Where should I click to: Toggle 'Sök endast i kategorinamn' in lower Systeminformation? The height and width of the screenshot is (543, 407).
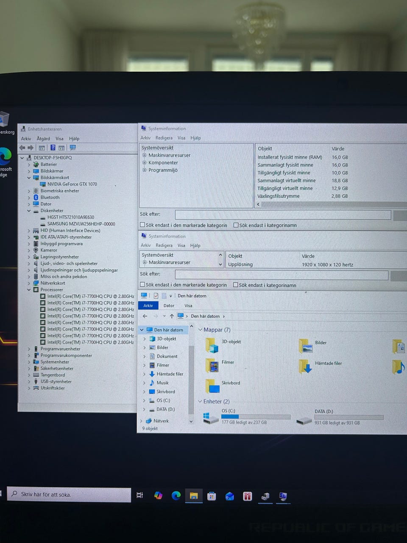point(236,285)
